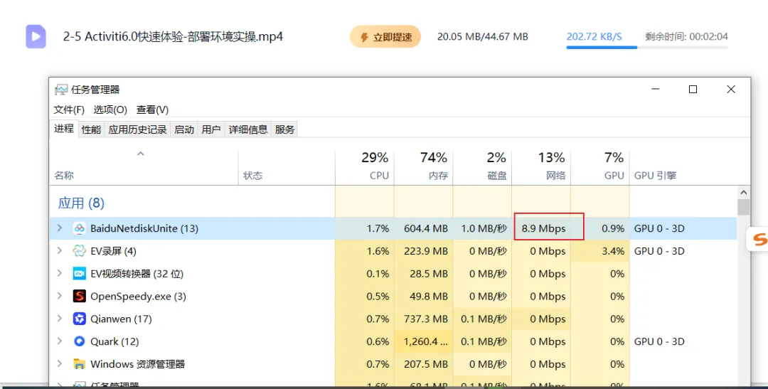Open the 选项(O) menu
768x389 pixels.
110,110
